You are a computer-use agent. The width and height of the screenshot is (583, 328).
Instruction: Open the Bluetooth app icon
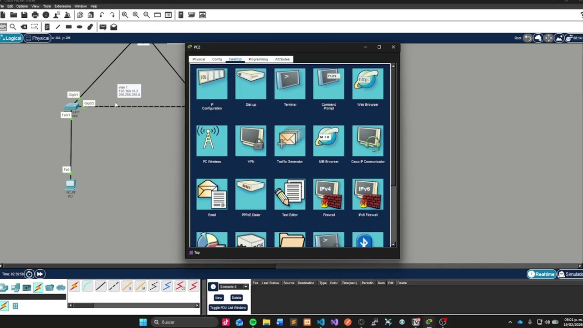[x=368, y=240]
